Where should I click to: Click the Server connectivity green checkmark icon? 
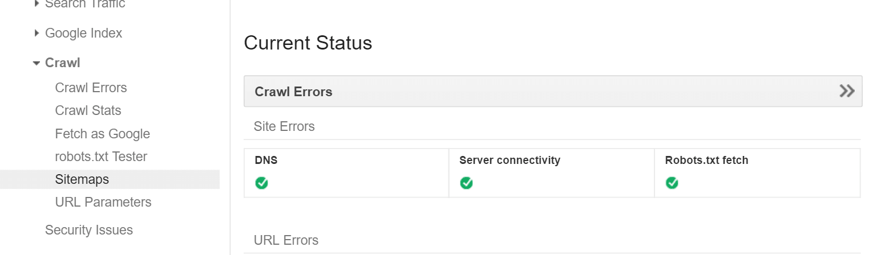point(466,183)
